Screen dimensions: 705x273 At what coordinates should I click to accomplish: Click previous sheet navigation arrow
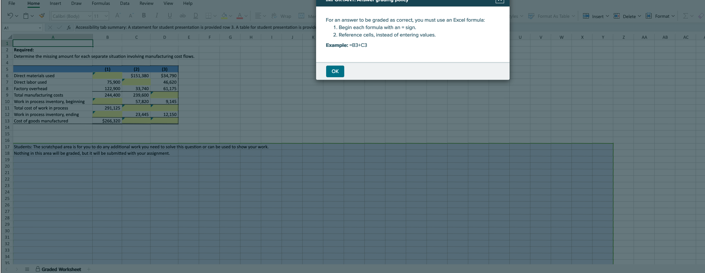pos(6,269)
